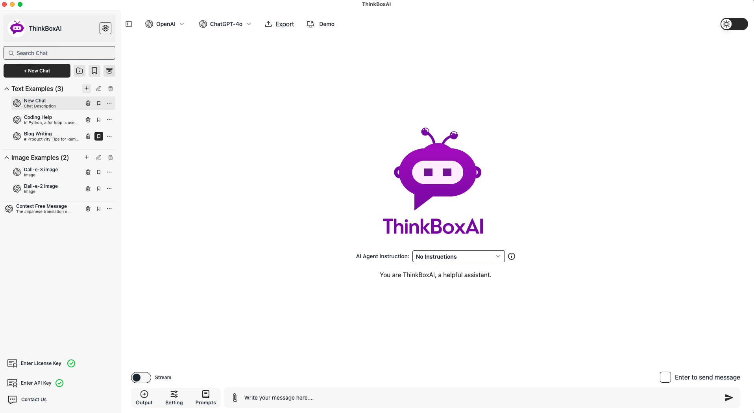Open the ChatGPT-4o model dropdown

pos(225,24)
